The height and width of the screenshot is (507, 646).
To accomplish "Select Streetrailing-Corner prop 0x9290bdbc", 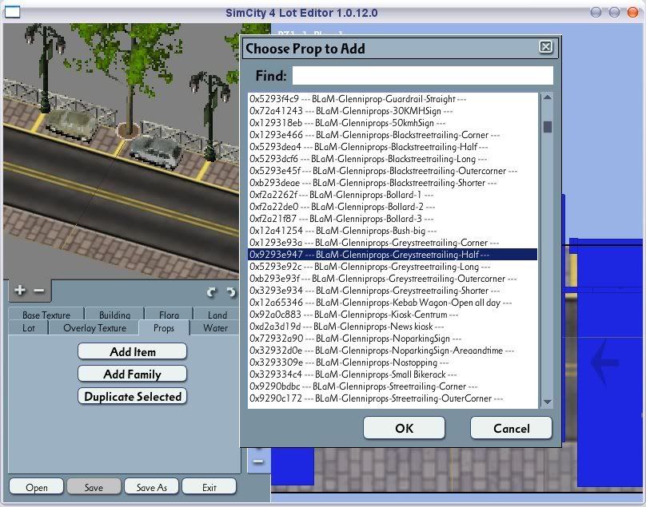I will coord(393,386).
